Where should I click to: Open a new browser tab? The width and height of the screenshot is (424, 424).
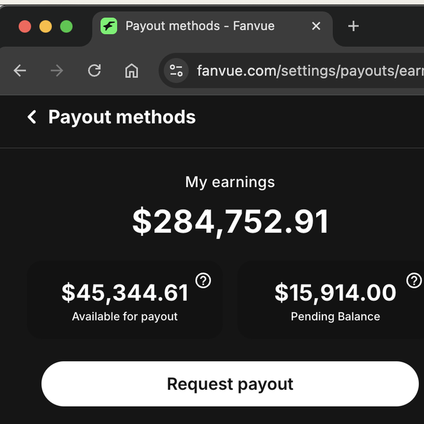(x=353, y=26)
